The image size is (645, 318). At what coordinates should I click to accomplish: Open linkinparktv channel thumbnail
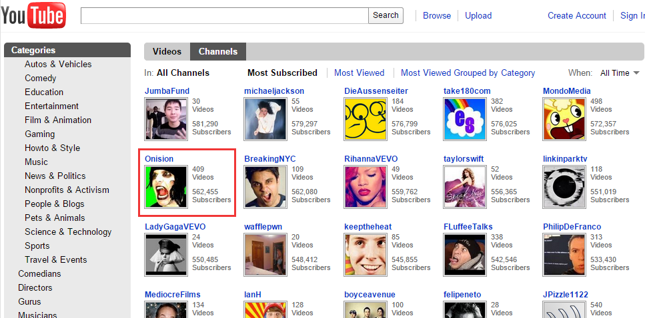564,187
